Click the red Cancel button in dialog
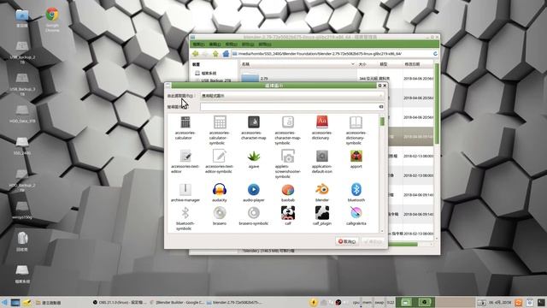 [x=347, y=241]
